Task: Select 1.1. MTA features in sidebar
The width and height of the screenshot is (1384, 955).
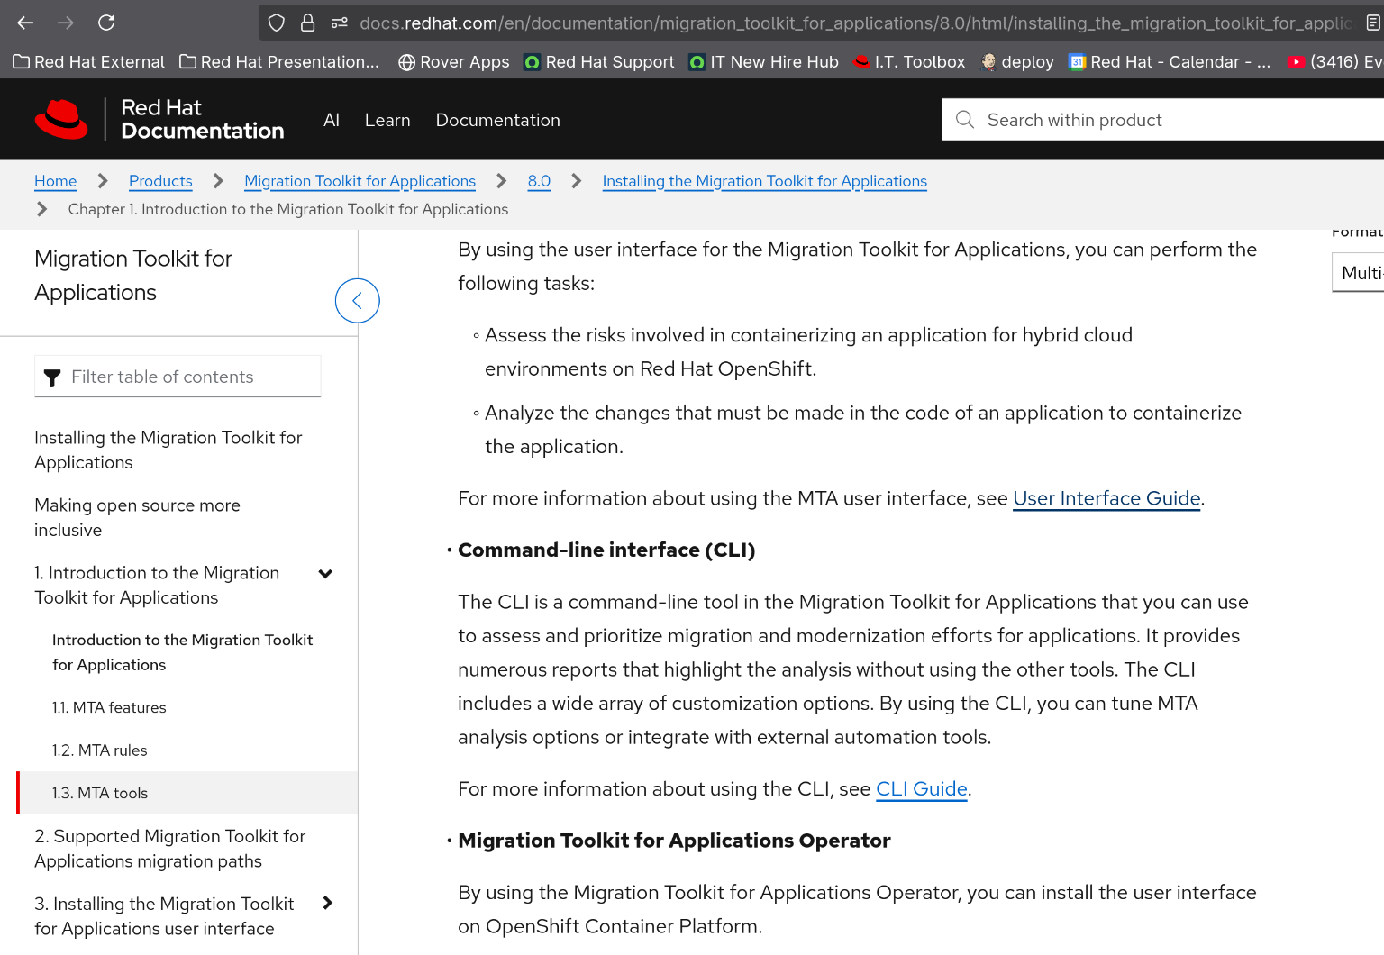Action: 109,708
